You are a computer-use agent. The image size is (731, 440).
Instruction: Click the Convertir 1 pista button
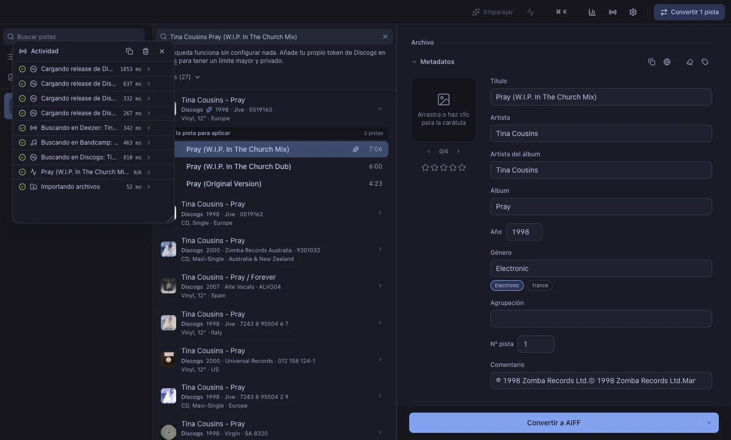point(689,12)
